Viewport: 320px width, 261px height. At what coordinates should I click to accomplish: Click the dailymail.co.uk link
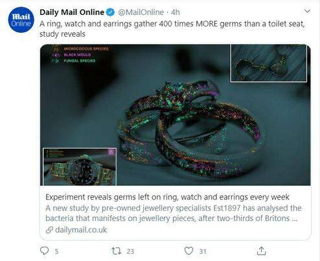(x=81, y=230)
